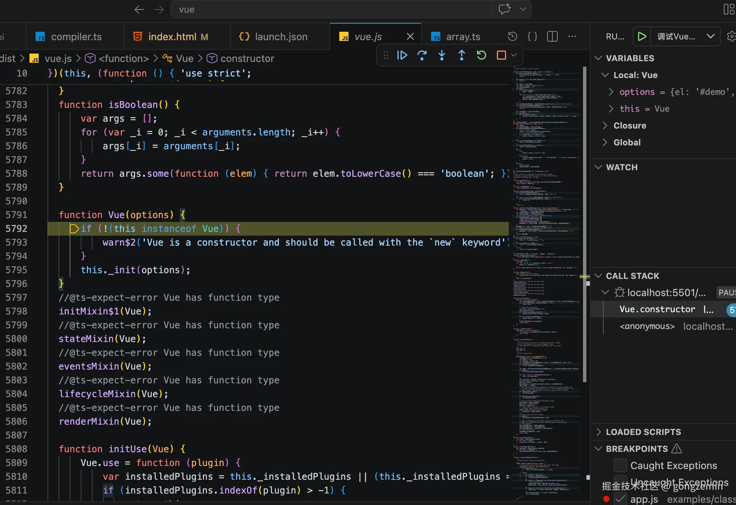Click the split editor icon

tap(552, 36)
